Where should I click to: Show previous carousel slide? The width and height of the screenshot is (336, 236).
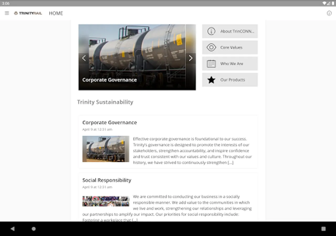point(84,58)
